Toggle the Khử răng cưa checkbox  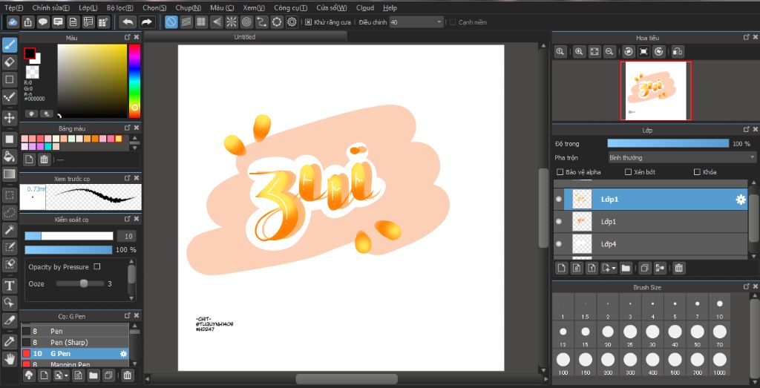(x=308, y=22)
